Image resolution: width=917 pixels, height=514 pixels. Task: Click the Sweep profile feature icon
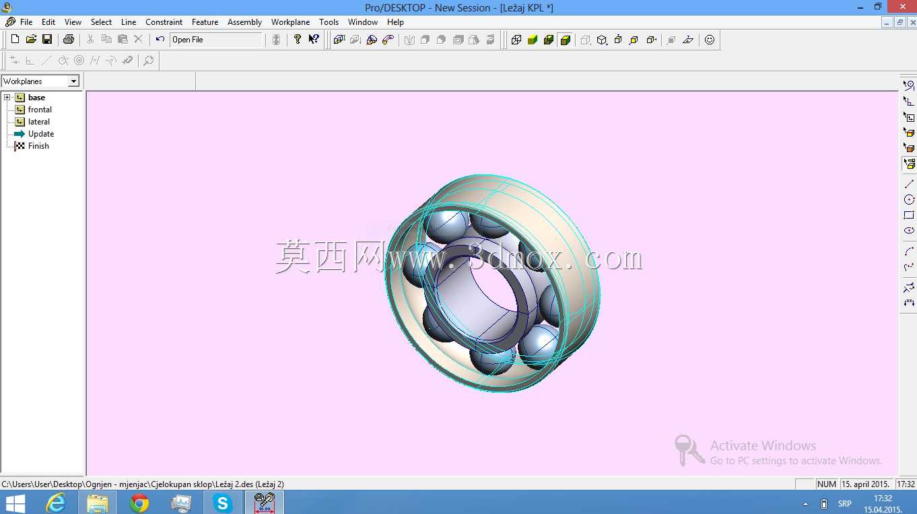[x=388, y=40]
